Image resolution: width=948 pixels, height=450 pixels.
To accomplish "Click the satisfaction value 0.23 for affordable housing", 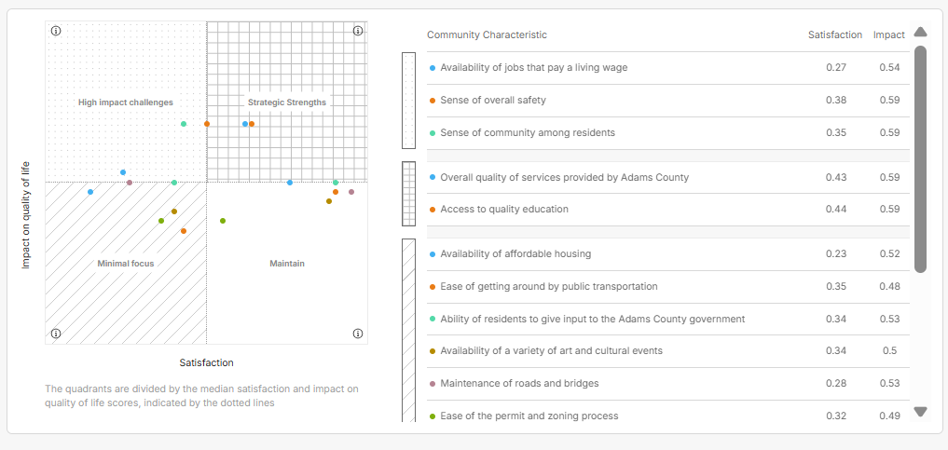I will (835, 254).
